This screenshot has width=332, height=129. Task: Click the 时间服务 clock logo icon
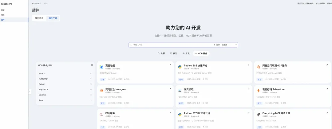(x=101, y=115)
